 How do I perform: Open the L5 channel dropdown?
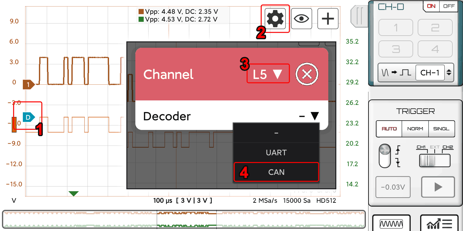coord(268,73)
